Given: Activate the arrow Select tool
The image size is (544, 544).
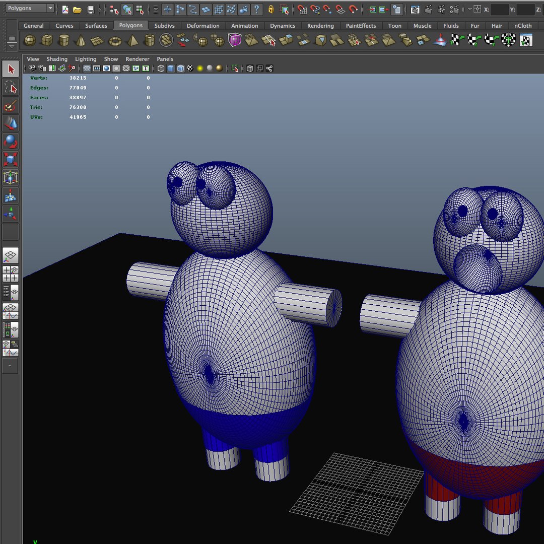Looking at the screenshot, I should click(11, 69).
